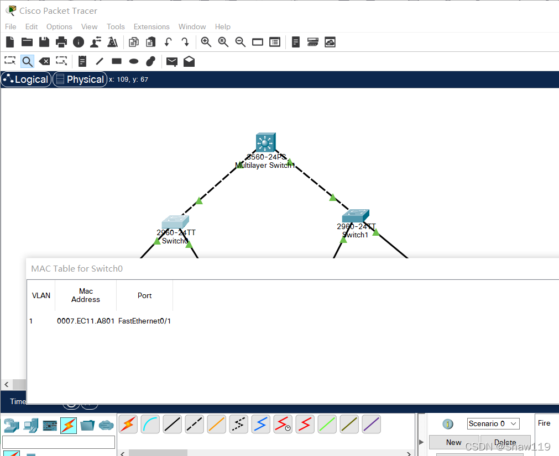Select the Switch0 device in topology

(x=175, y=222)
